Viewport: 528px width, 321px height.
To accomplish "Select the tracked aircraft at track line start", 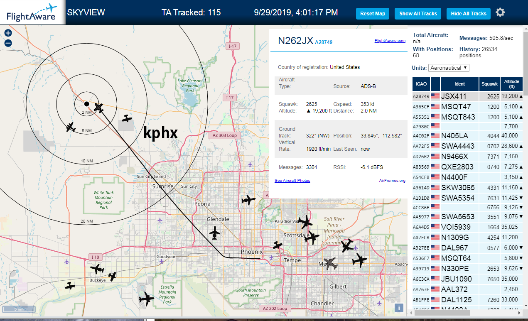I will click(x=98, y=108).
